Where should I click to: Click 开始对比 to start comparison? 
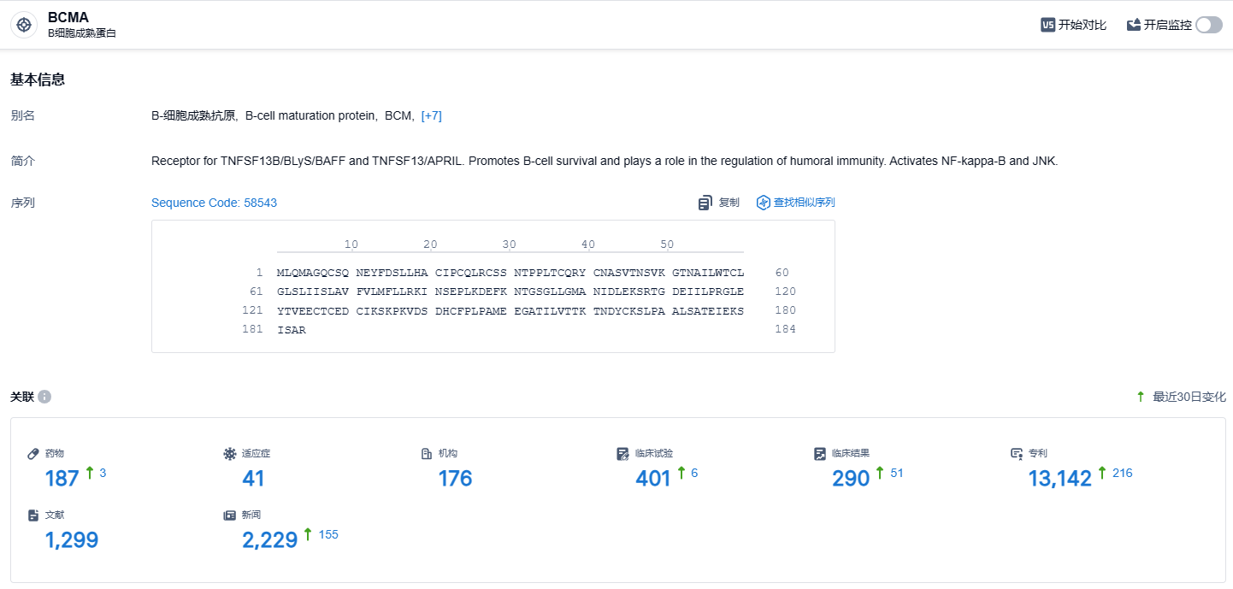click(x=1082, y=25)
